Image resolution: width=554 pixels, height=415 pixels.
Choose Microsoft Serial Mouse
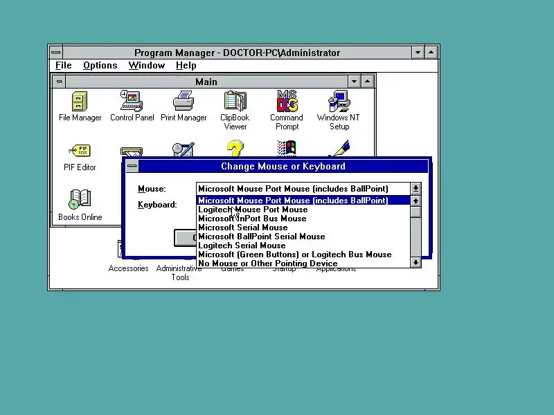(x=303, y=228)
